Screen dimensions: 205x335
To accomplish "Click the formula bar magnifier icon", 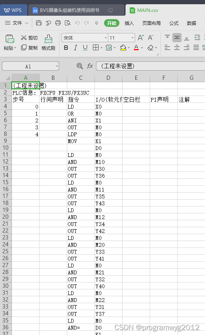I will 80,66.
